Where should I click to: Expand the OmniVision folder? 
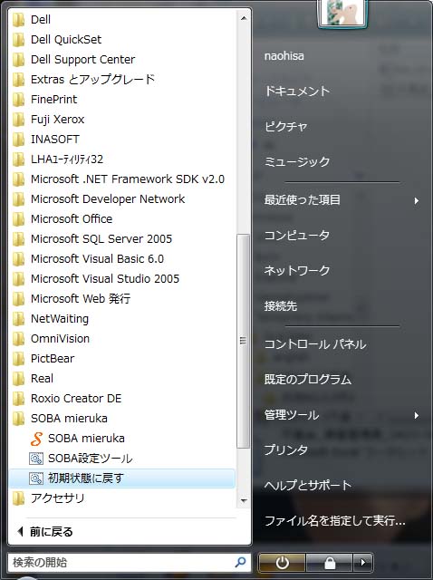(x=60, y=339)
